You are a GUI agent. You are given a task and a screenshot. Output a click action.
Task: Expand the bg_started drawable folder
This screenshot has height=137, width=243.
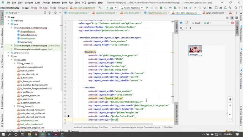(15, 64)
